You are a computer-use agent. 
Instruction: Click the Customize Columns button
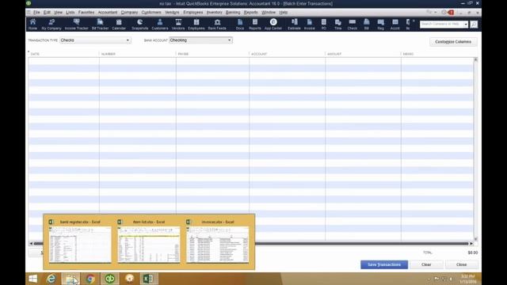point(453,42)
